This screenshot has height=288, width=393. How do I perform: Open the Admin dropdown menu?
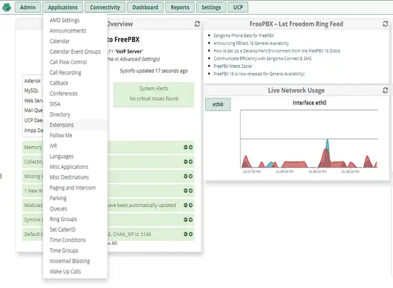coord(27,7)
